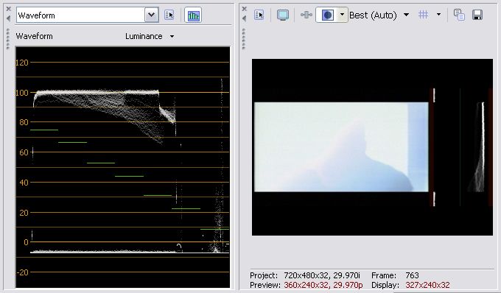Select Best (Auto) preview quality label

tap(373, 15)
